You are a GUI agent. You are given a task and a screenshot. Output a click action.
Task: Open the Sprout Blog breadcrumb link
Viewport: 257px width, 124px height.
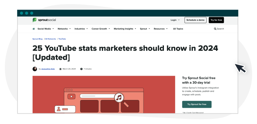37,39
